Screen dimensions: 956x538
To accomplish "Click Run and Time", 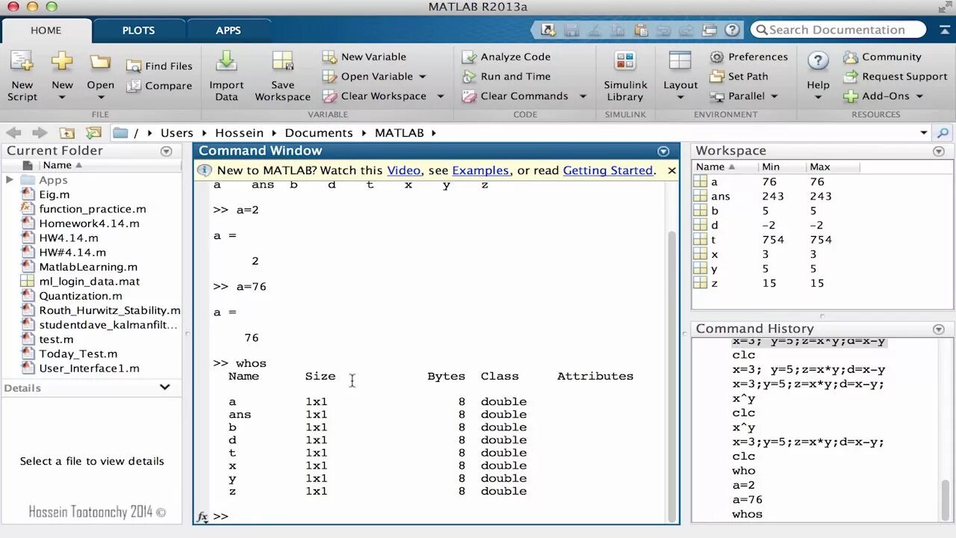I will click(x=506, y=76).
